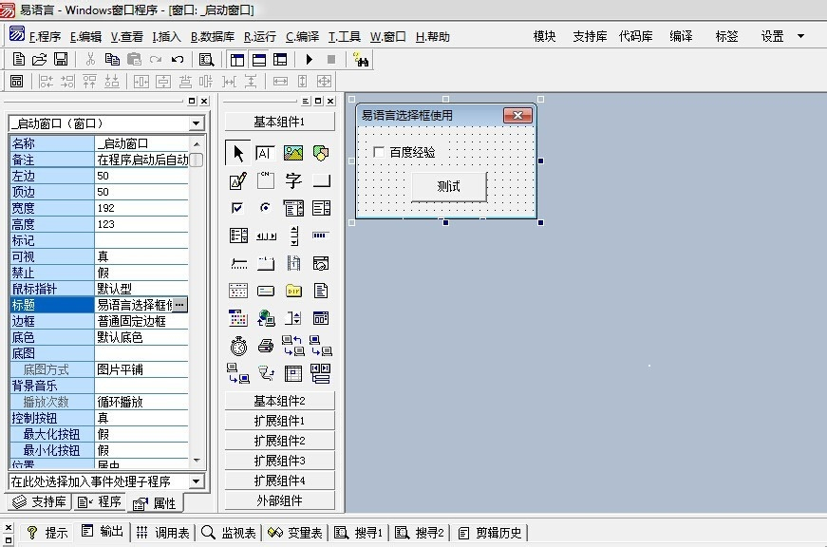This screenshot has width=827, height=547.
Task: Select the checkbox component in palette
Action: click(238, 208)
